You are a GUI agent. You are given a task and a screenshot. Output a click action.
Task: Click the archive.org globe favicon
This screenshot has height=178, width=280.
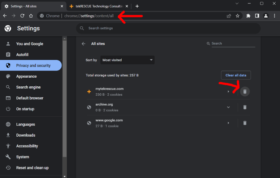tap(89, 107)
